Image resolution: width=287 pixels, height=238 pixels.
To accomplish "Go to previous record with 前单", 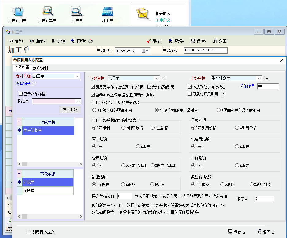I will pyautogui.click(x=11, y=41).
